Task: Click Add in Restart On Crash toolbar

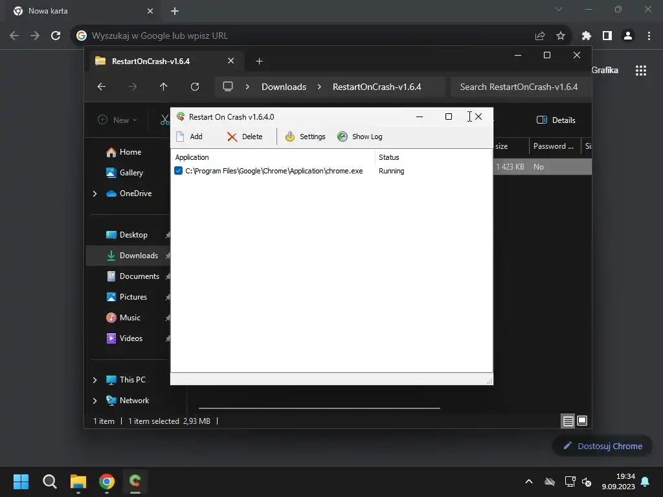Action: click(189, 137)
